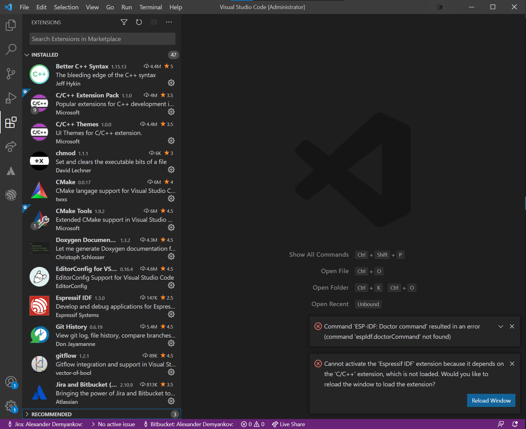Open the Source Control view
The width and height of the screenshot is (526, 429).
tap(11, 73)
